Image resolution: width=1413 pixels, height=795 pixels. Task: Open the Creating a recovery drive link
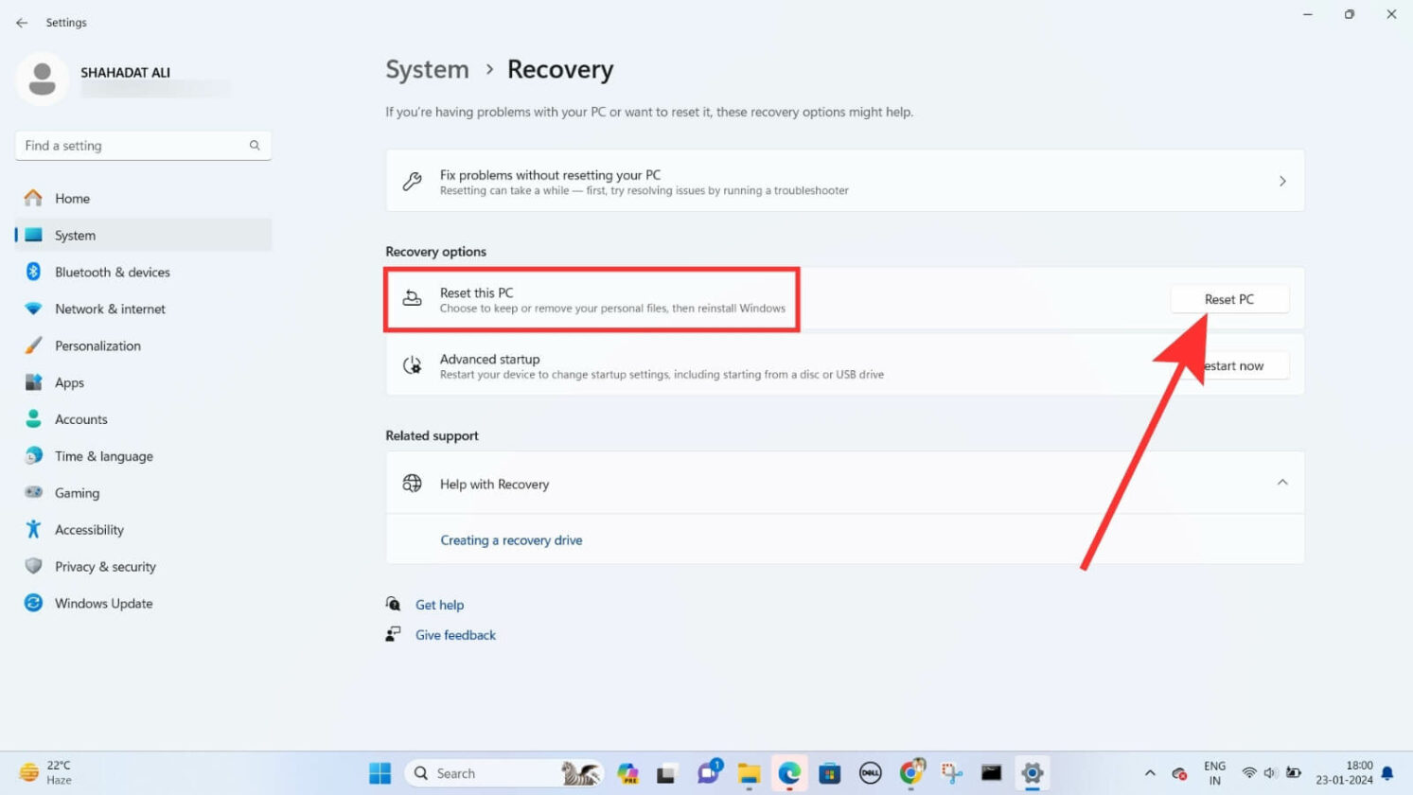(x=511, y=539)
